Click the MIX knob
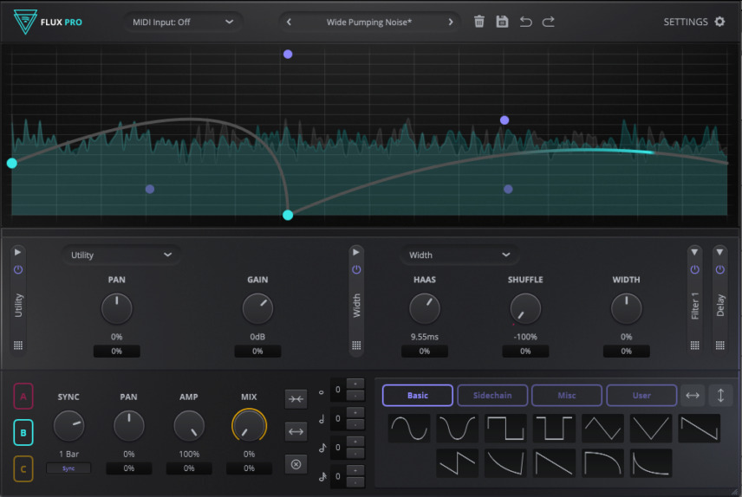 click(x=249, y=425)
